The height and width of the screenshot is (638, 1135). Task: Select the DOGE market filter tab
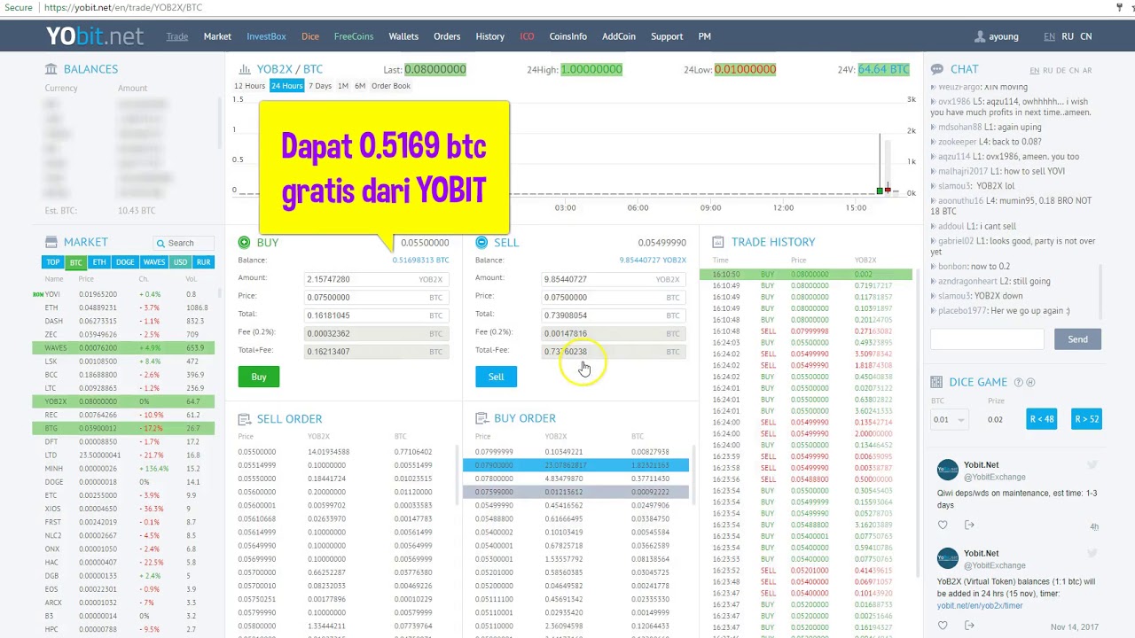click(125, 262)
